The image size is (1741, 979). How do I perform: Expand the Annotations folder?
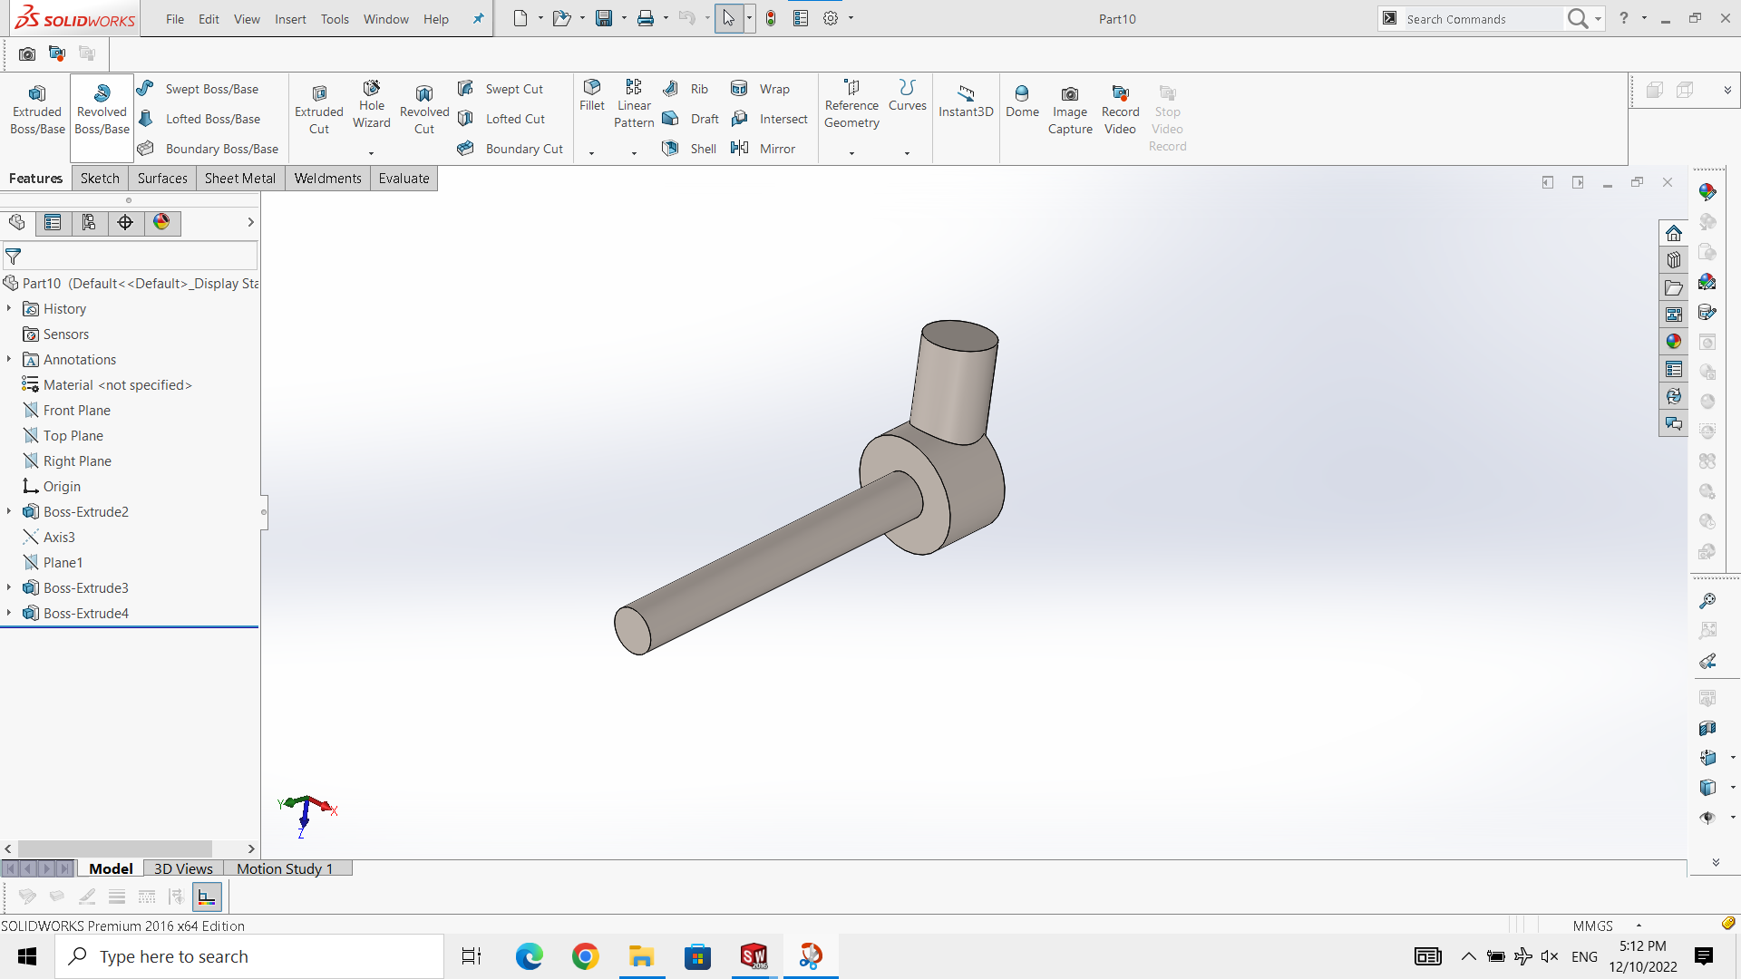[9, 360]
